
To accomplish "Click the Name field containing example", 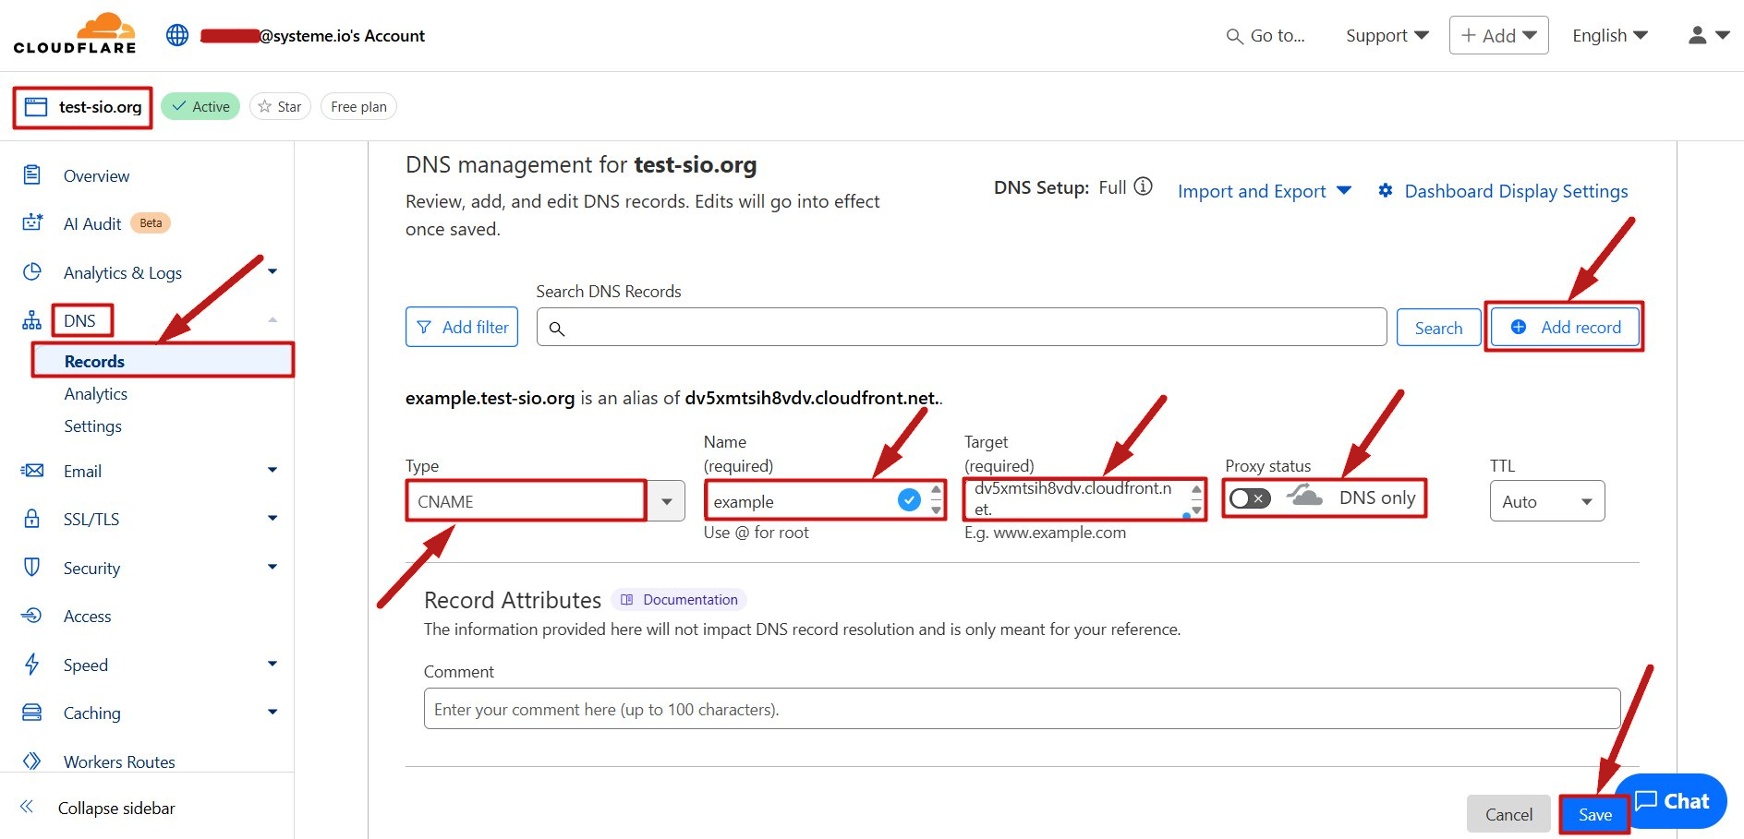I will pos(824,500).
